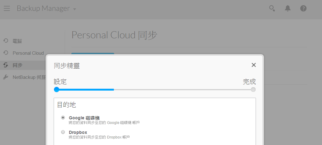Click the restore icon beside Personal Cloud

[6, 53]
